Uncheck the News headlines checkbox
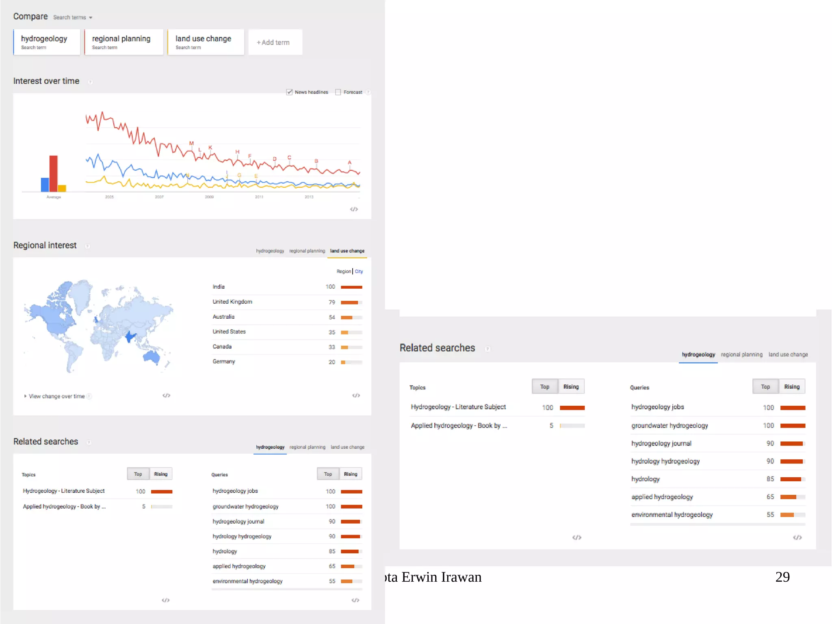 click(x=289, y=92)
